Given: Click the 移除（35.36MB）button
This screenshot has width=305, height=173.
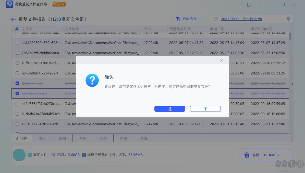Looking at the screenshot, I should pos(265,155).
